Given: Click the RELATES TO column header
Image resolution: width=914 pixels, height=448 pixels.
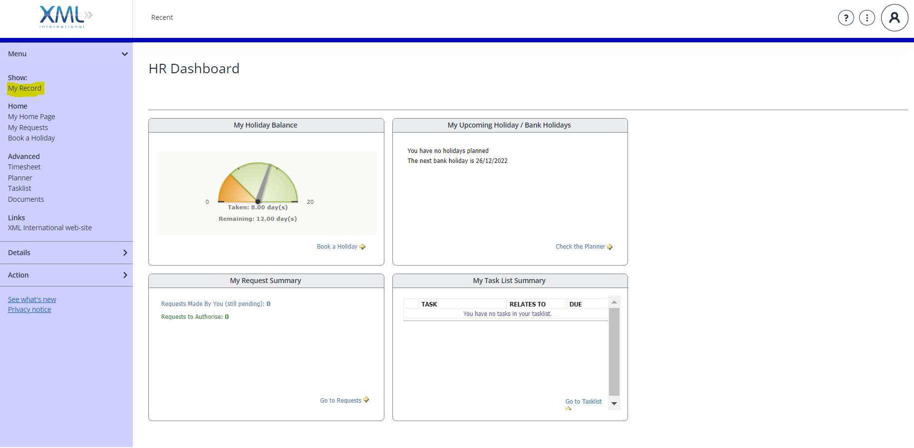Looking at the screenshot, I should 528,304.
